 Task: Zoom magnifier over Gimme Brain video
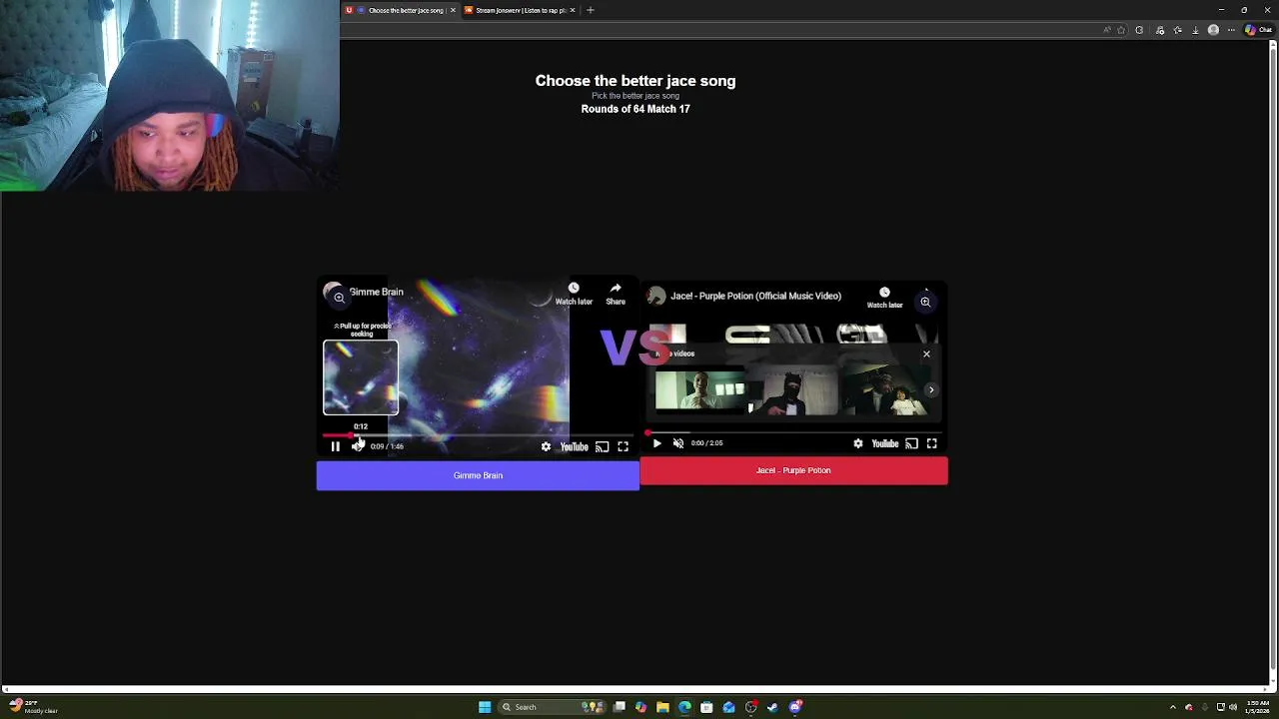tap(339, 298)
